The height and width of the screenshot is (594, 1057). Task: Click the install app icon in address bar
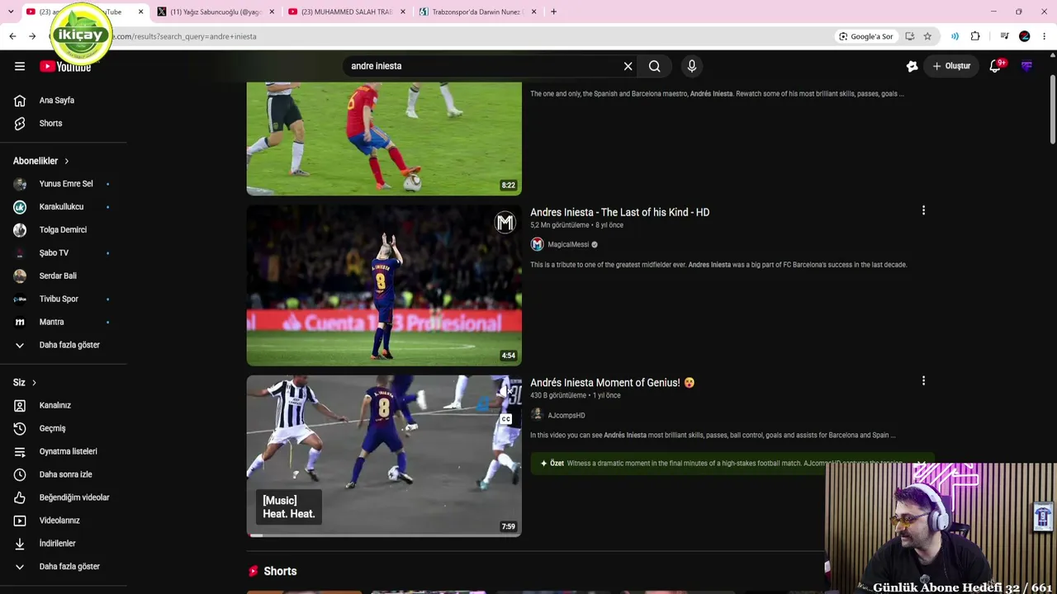pos(909,36)
